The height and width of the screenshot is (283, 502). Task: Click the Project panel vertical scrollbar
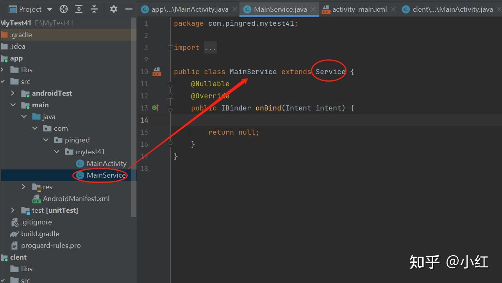click(x=134, y=117)
